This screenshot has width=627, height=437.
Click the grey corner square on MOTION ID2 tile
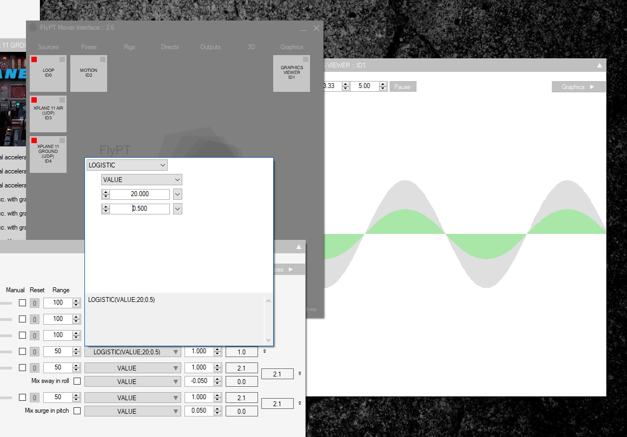click(103, 59)
